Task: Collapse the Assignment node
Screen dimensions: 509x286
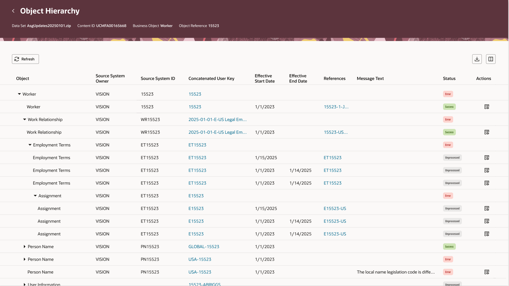Action: click(35, 195)
